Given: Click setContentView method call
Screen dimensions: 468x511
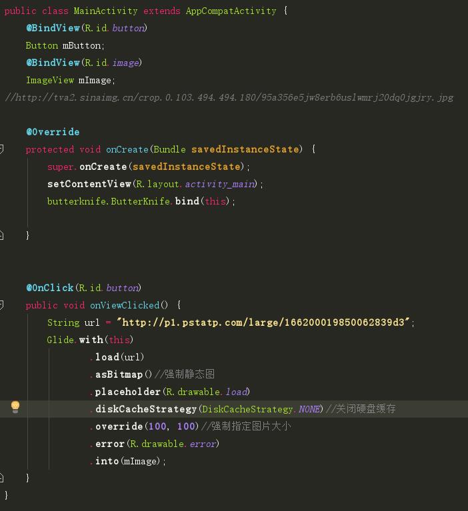Looking at the screenshot, I should [89, 184].
